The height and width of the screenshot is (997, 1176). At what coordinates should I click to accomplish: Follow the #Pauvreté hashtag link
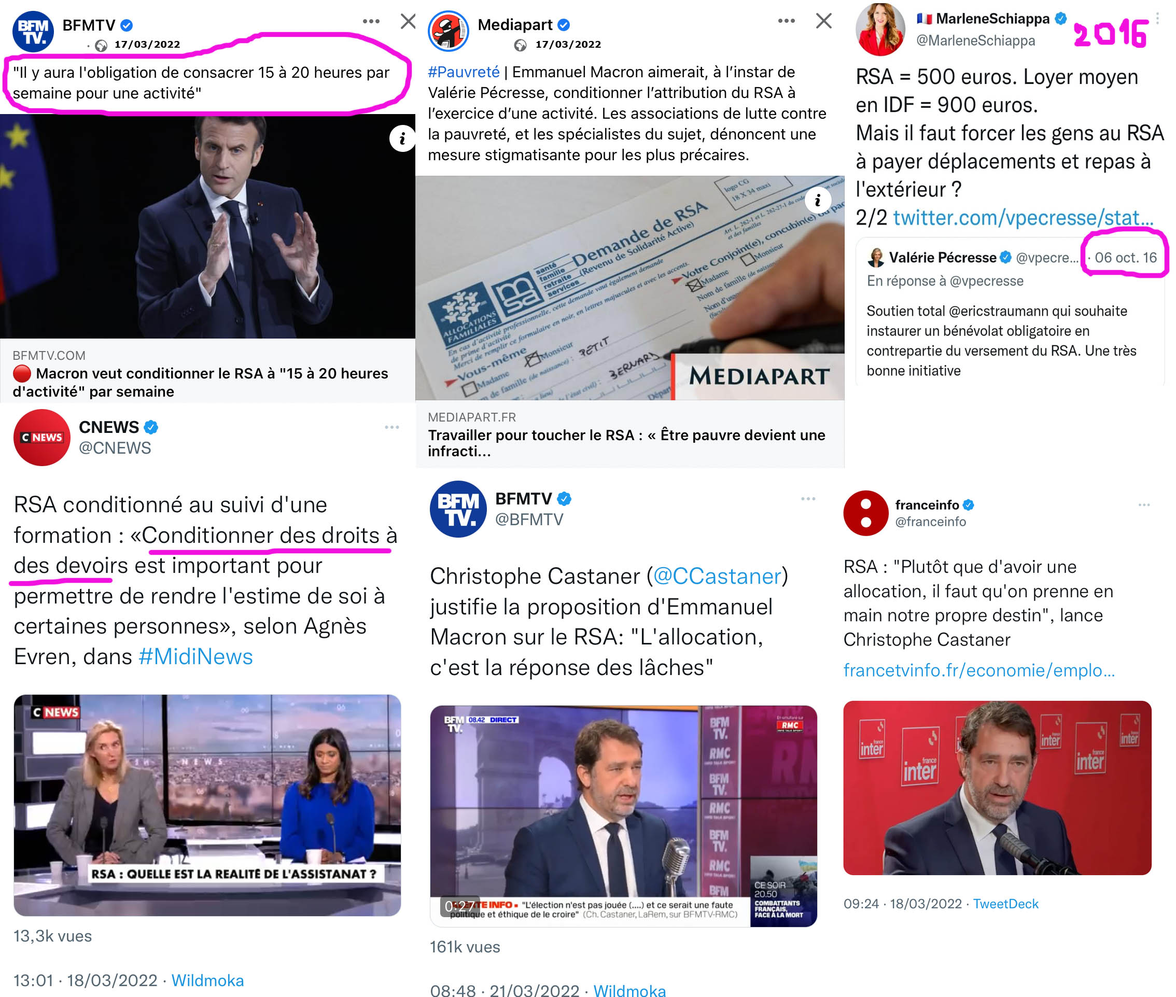click(x=464, y=72)
